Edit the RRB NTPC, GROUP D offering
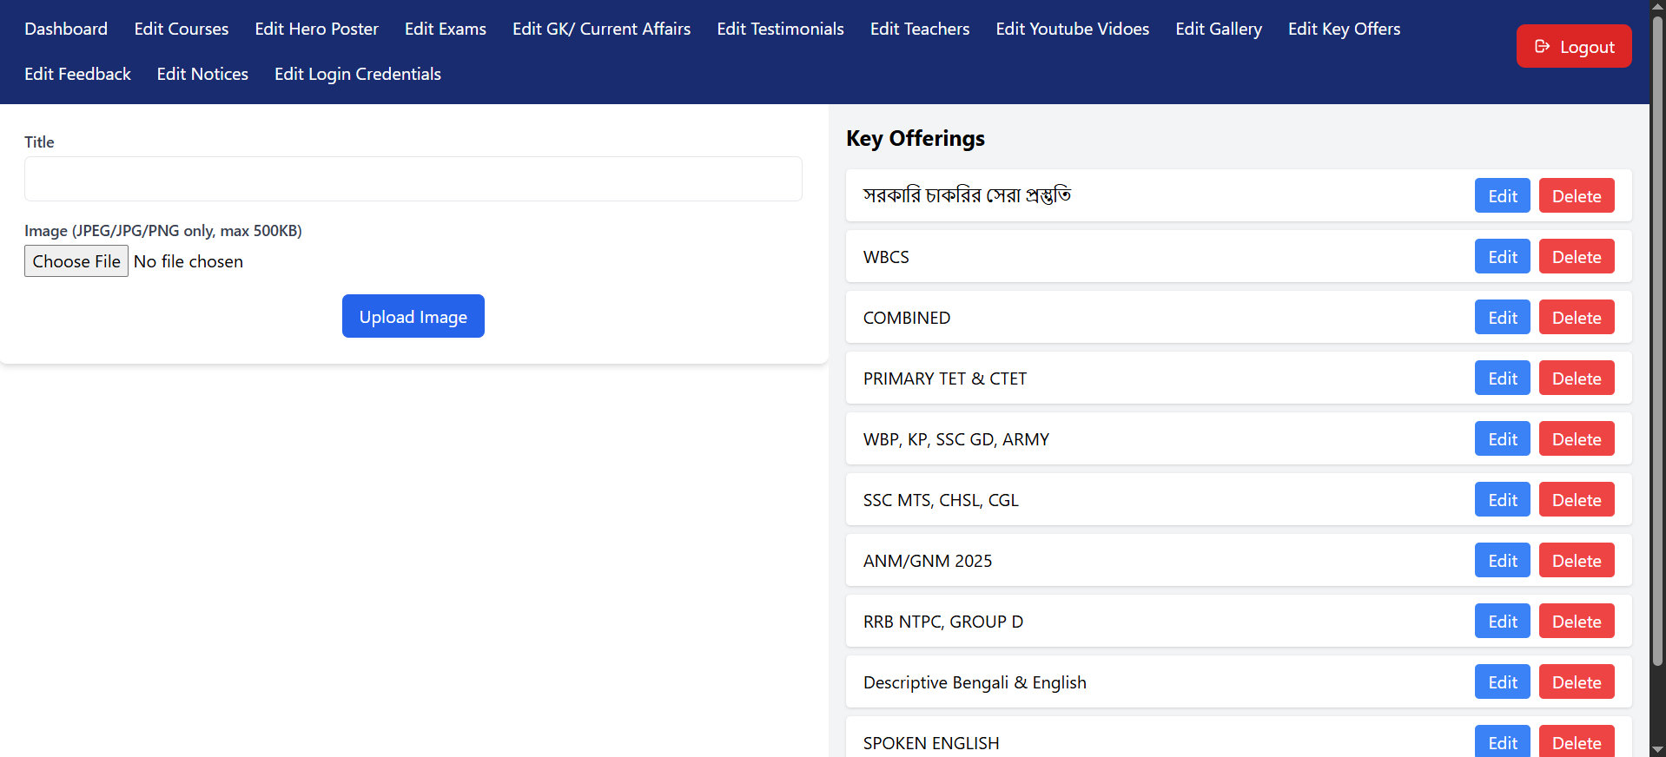Viewport: 1666px width, 757px height. point(1502,621)
